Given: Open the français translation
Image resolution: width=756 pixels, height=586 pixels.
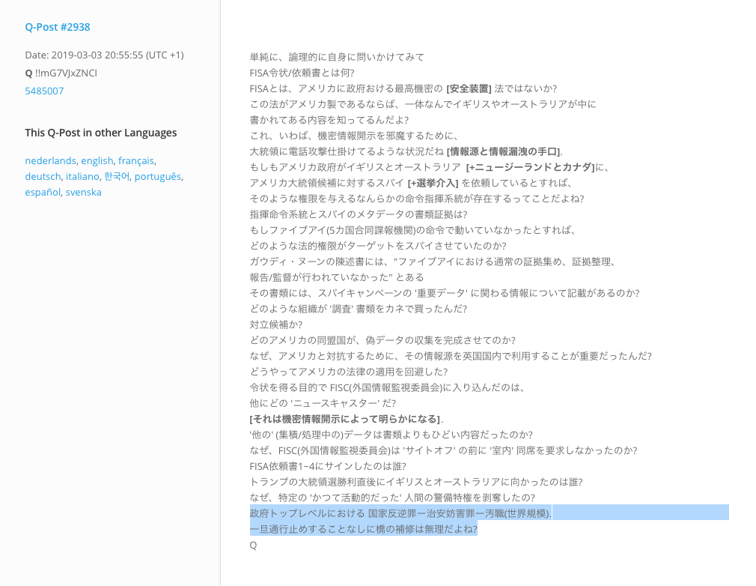Looking at the screenshot, I should pos(136,161).
